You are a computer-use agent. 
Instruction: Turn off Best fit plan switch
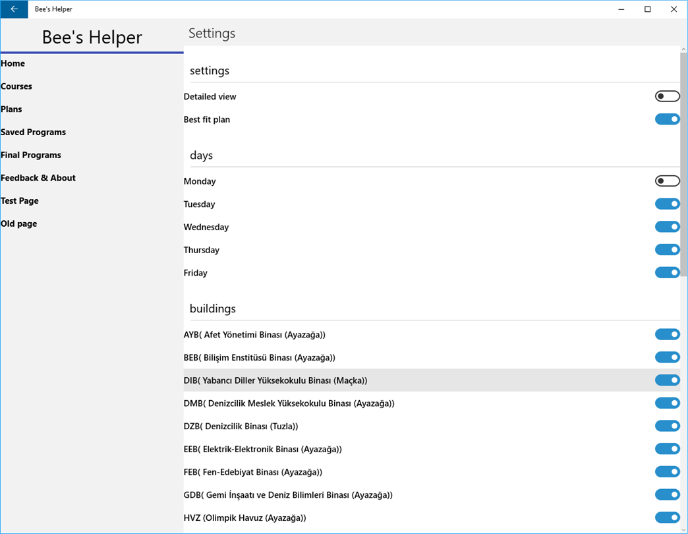pyautogui.click(x=667, y=119)
